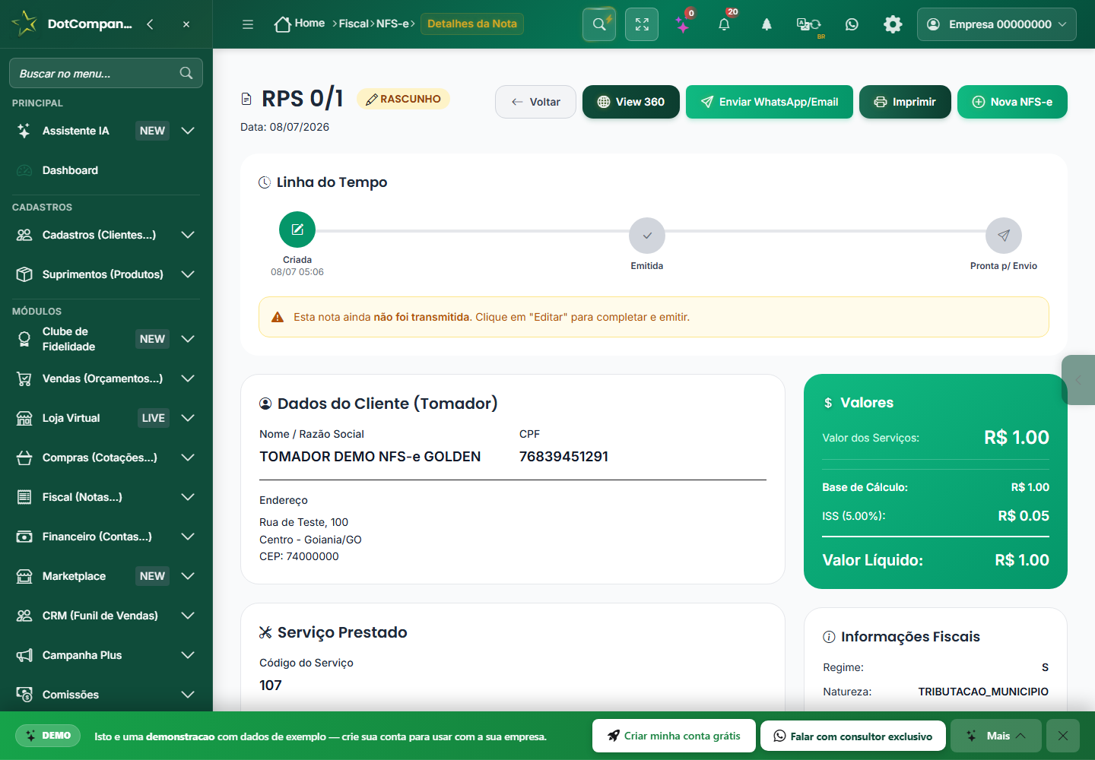
Task: Create Nova NFS-e
Action: click(x=1012, y=102)
